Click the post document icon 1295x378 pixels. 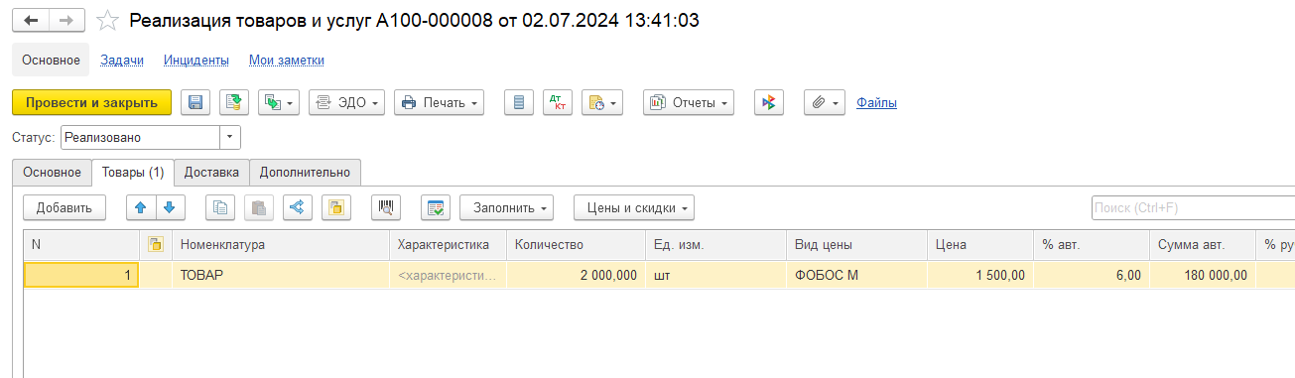click(x=233, y=102)
